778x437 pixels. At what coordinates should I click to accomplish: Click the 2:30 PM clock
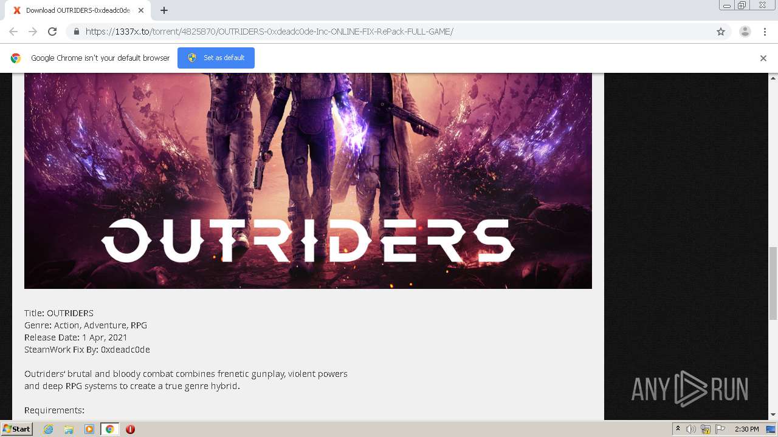click(x=746, y=429)
